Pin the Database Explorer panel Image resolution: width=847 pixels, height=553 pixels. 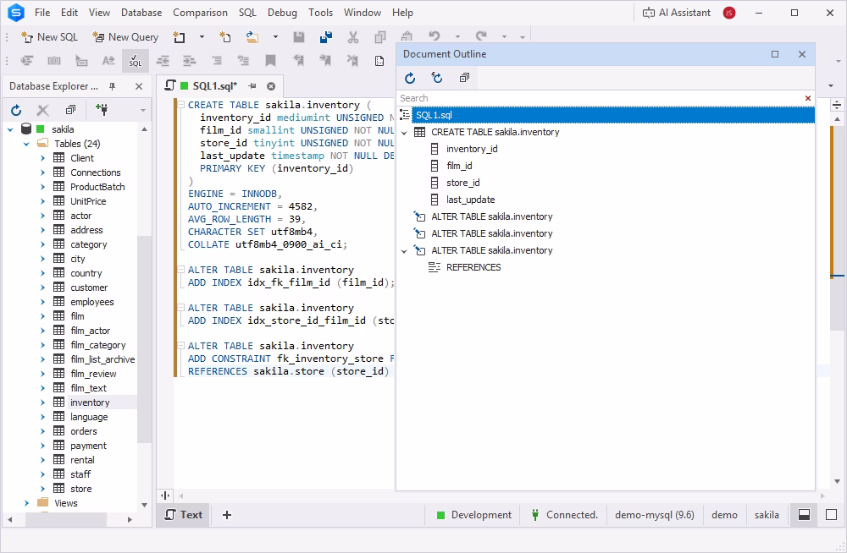pos(113,86)
